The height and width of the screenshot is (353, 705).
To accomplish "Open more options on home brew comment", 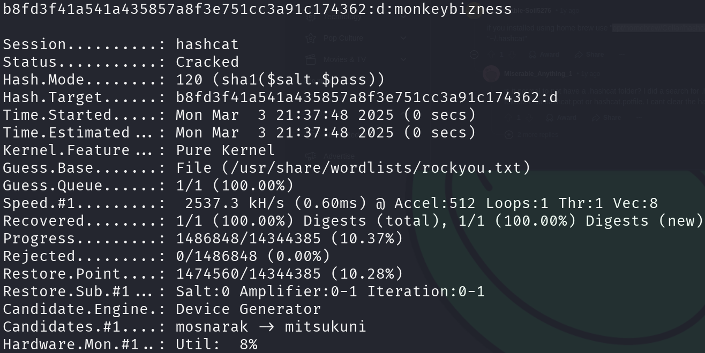I will [x=622, y=54].
